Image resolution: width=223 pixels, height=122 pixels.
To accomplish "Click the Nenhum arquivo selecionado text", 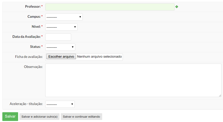I will [99, 57].
